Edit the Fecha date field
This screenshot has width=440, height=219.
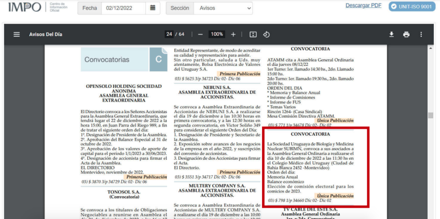(123, 8)
